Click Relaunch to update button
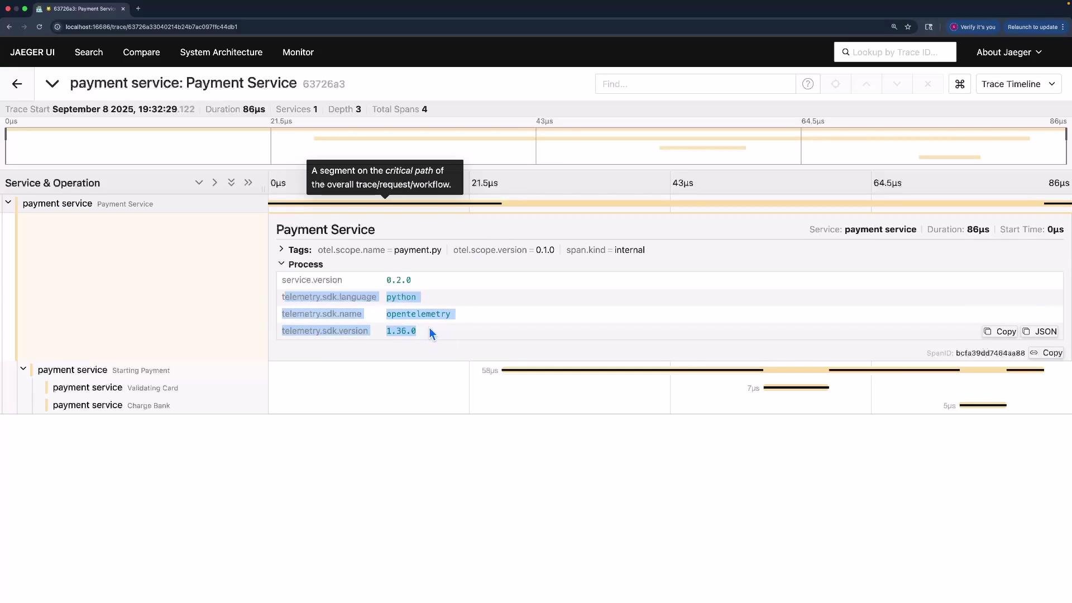 (1036, 27)
